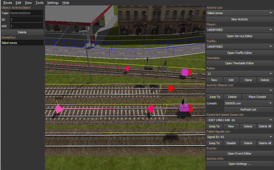Click the Refresh List button
The width and height of the screenshot is (274, 170).
(x=248, y=110)
